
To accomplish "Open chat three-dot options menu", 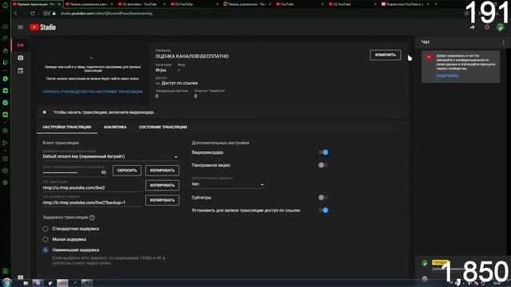I will [x=504, y=42].
